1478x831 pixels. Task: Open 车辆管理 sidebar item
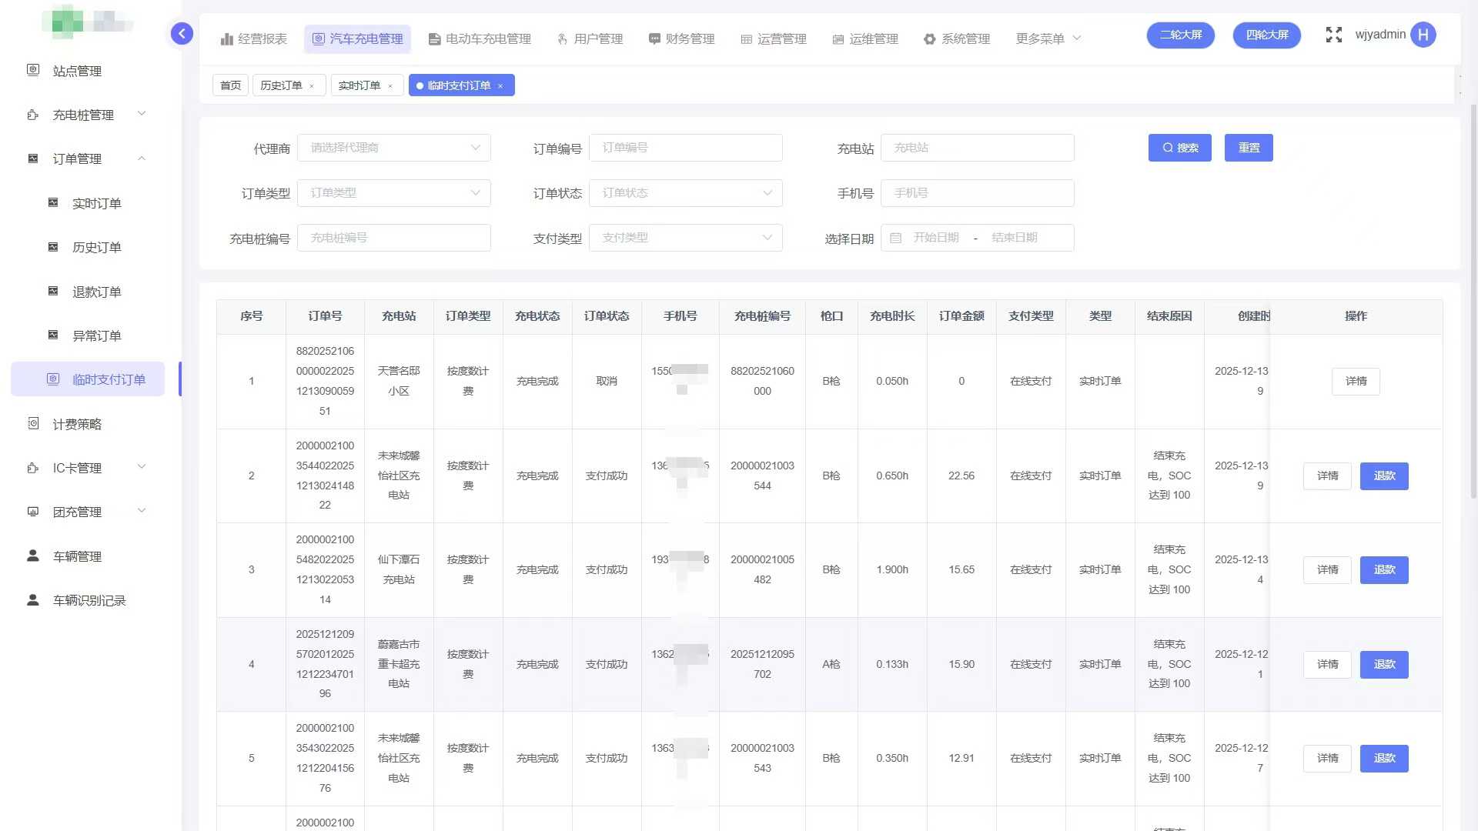point(77,556)
